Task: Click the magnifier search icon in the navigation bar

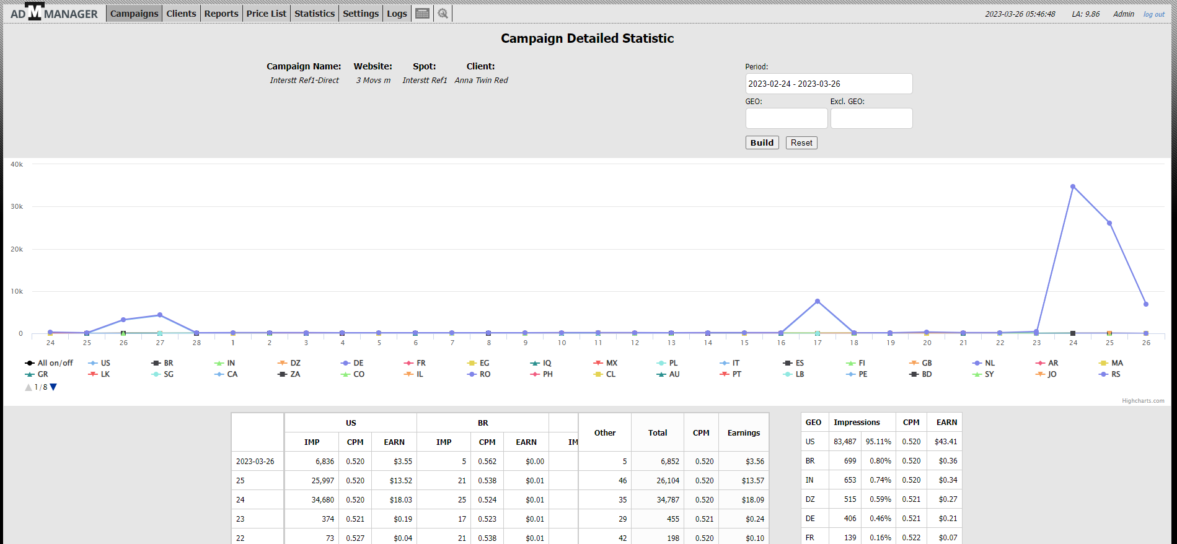Action: (443, 14)
